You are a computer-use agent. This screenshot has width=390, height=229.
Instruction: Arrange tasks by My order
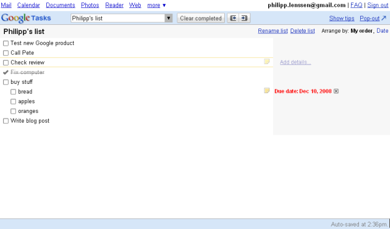click(x=361, y=31)
